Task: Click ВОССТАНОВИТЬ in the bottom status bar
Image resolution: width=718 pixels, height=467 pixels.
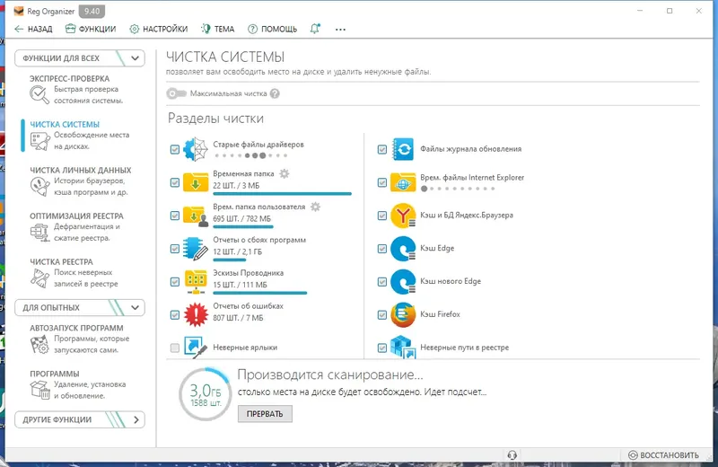Action: coord(663,455)
